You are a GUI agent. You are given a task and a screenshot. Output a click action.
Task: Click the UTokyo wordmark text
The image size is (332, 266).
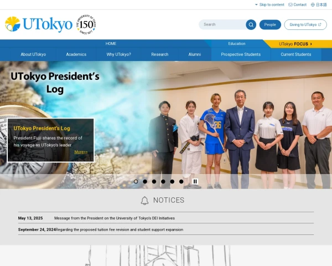point(48,24)
